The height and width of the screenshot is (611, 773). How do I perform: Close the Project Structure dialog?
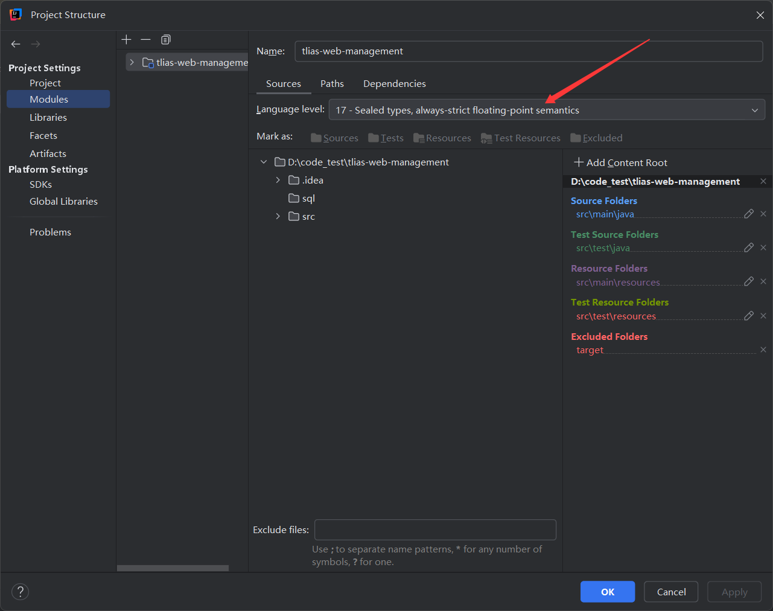(x=760, y=15)
